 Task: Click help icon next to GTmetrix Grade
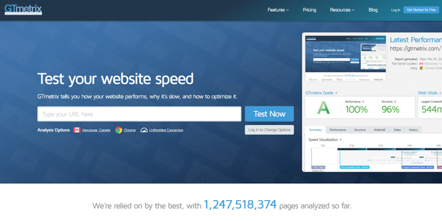(336, 93)
